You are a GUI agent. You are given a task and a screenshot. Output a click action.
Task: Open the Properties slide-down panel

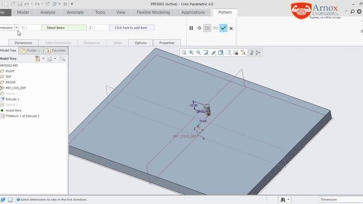click(x=167, y=43)
